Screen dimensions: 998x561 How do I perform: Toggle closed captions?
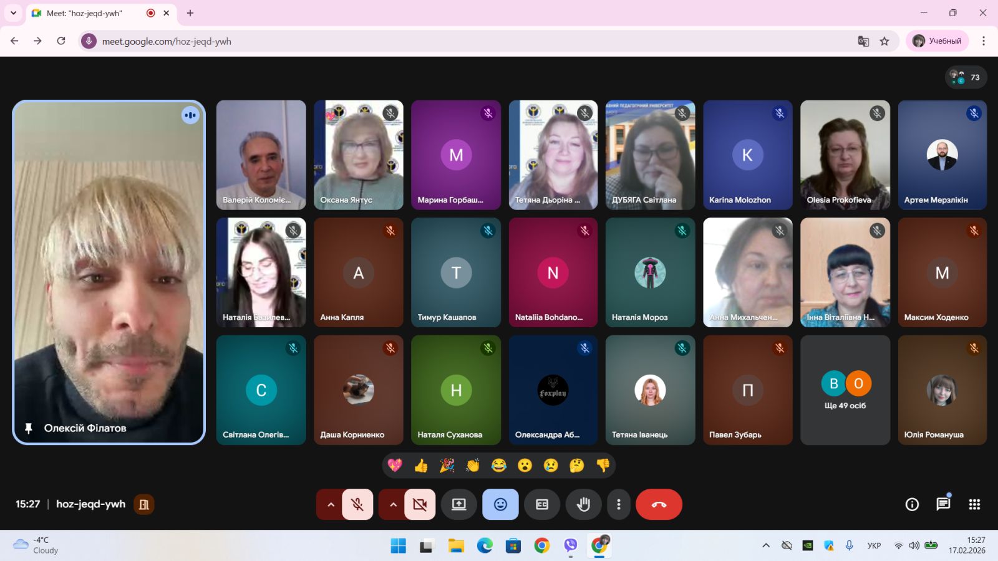(x=542, y=504)
